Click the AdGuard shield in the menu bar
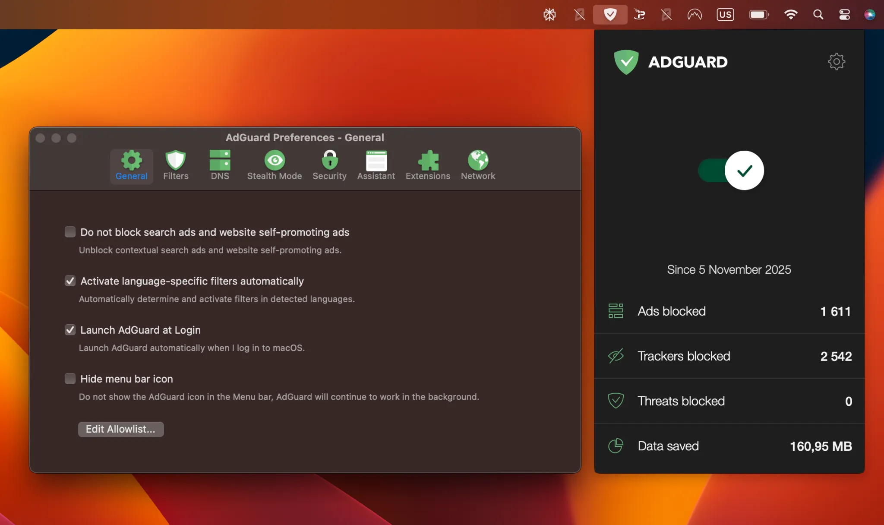Image resolution: width=884 pixels, height=525 pixels. tap(610, 14)
